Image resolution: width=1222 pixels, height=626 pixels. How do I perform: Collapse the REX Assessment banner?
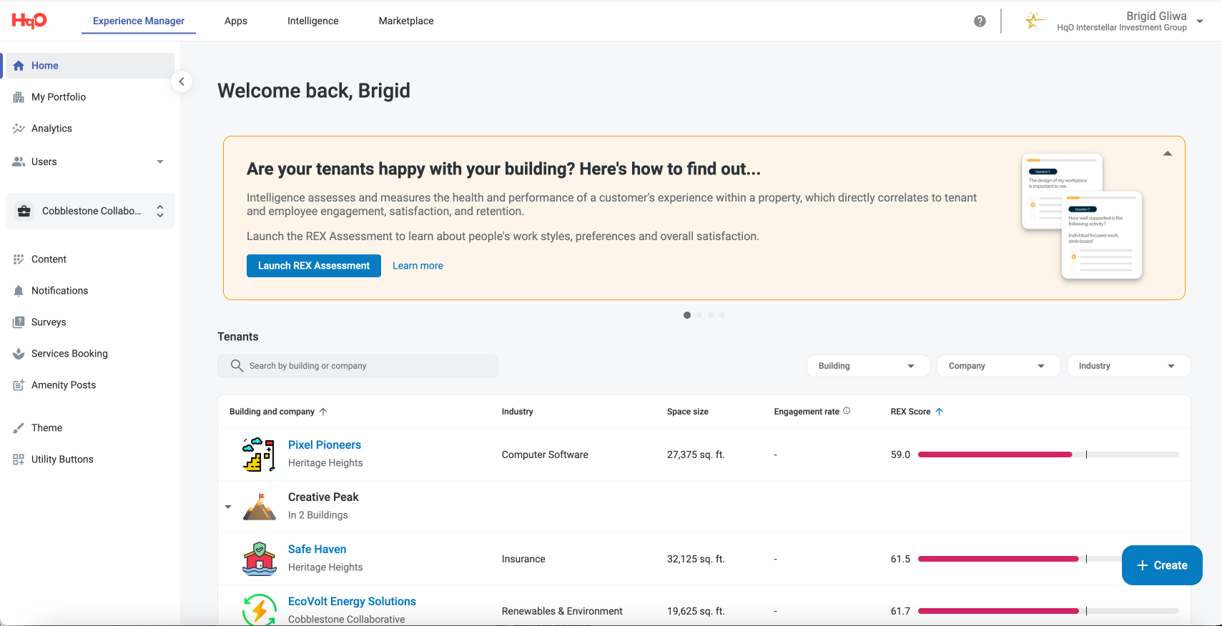pyautogui.click(x=1167, y=154)
